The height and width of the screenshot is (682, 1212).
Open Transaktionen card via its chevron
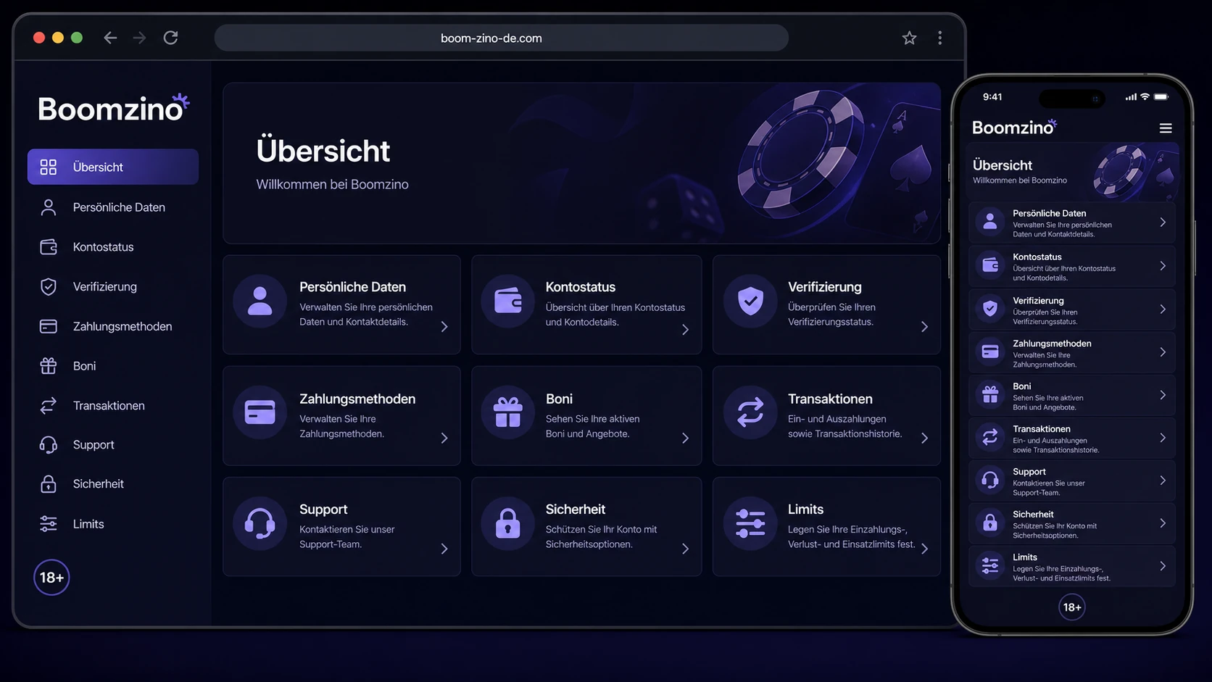point(924,438)
